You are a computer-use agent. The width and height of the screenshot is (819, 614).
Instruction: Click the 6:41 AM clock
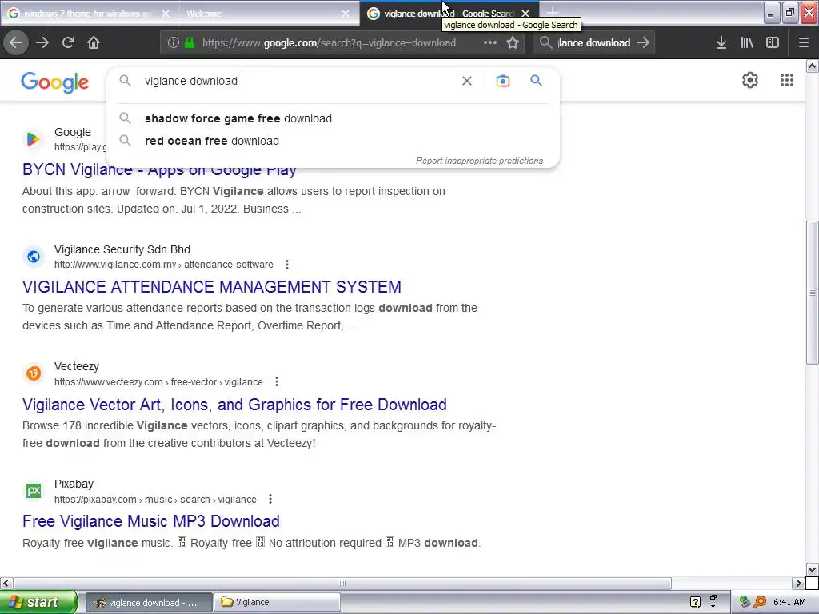pyautogui.click(x=789, y=602)
